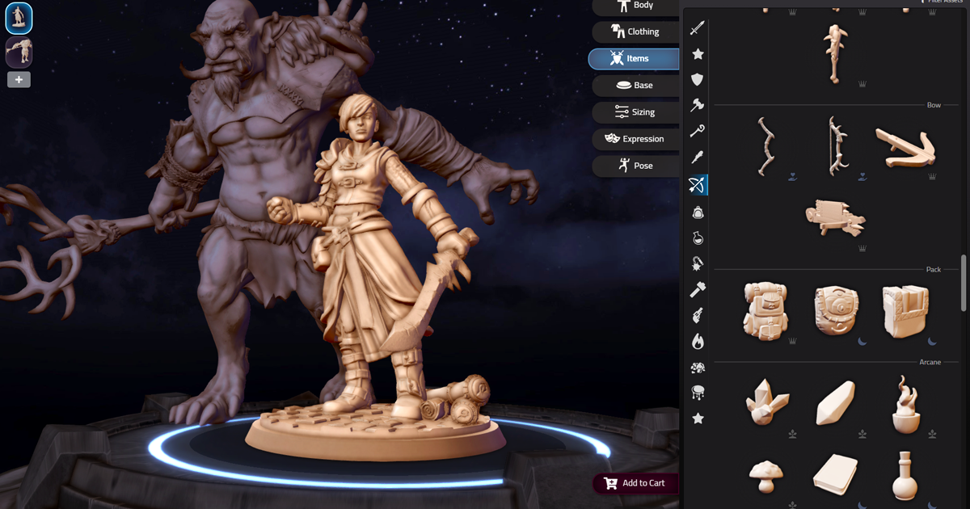Click the Add to Cart button
The height and width of the screenshot is (509, 970).
(635, 483)
